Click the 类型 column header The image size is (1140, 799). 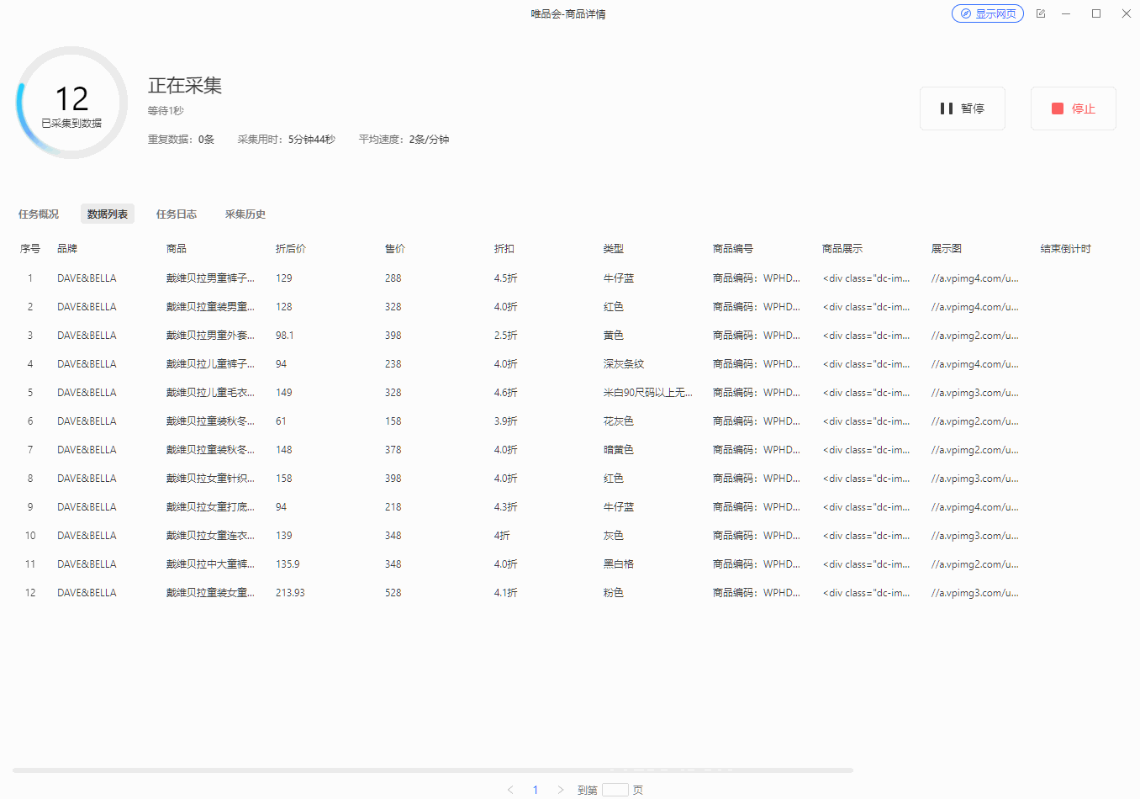pyautogui.click(x=614, y=249)
